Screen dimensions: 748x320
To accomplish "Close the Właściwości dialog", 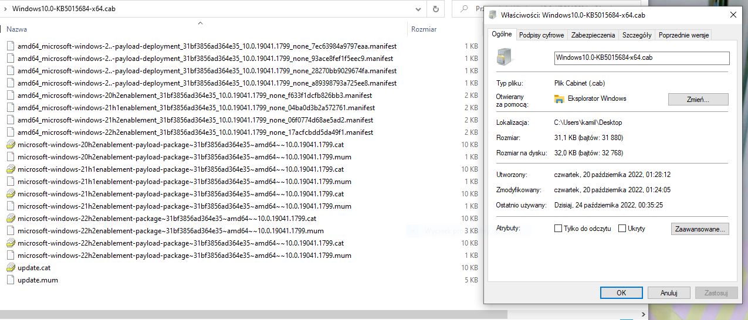I will tap(732, 15).
